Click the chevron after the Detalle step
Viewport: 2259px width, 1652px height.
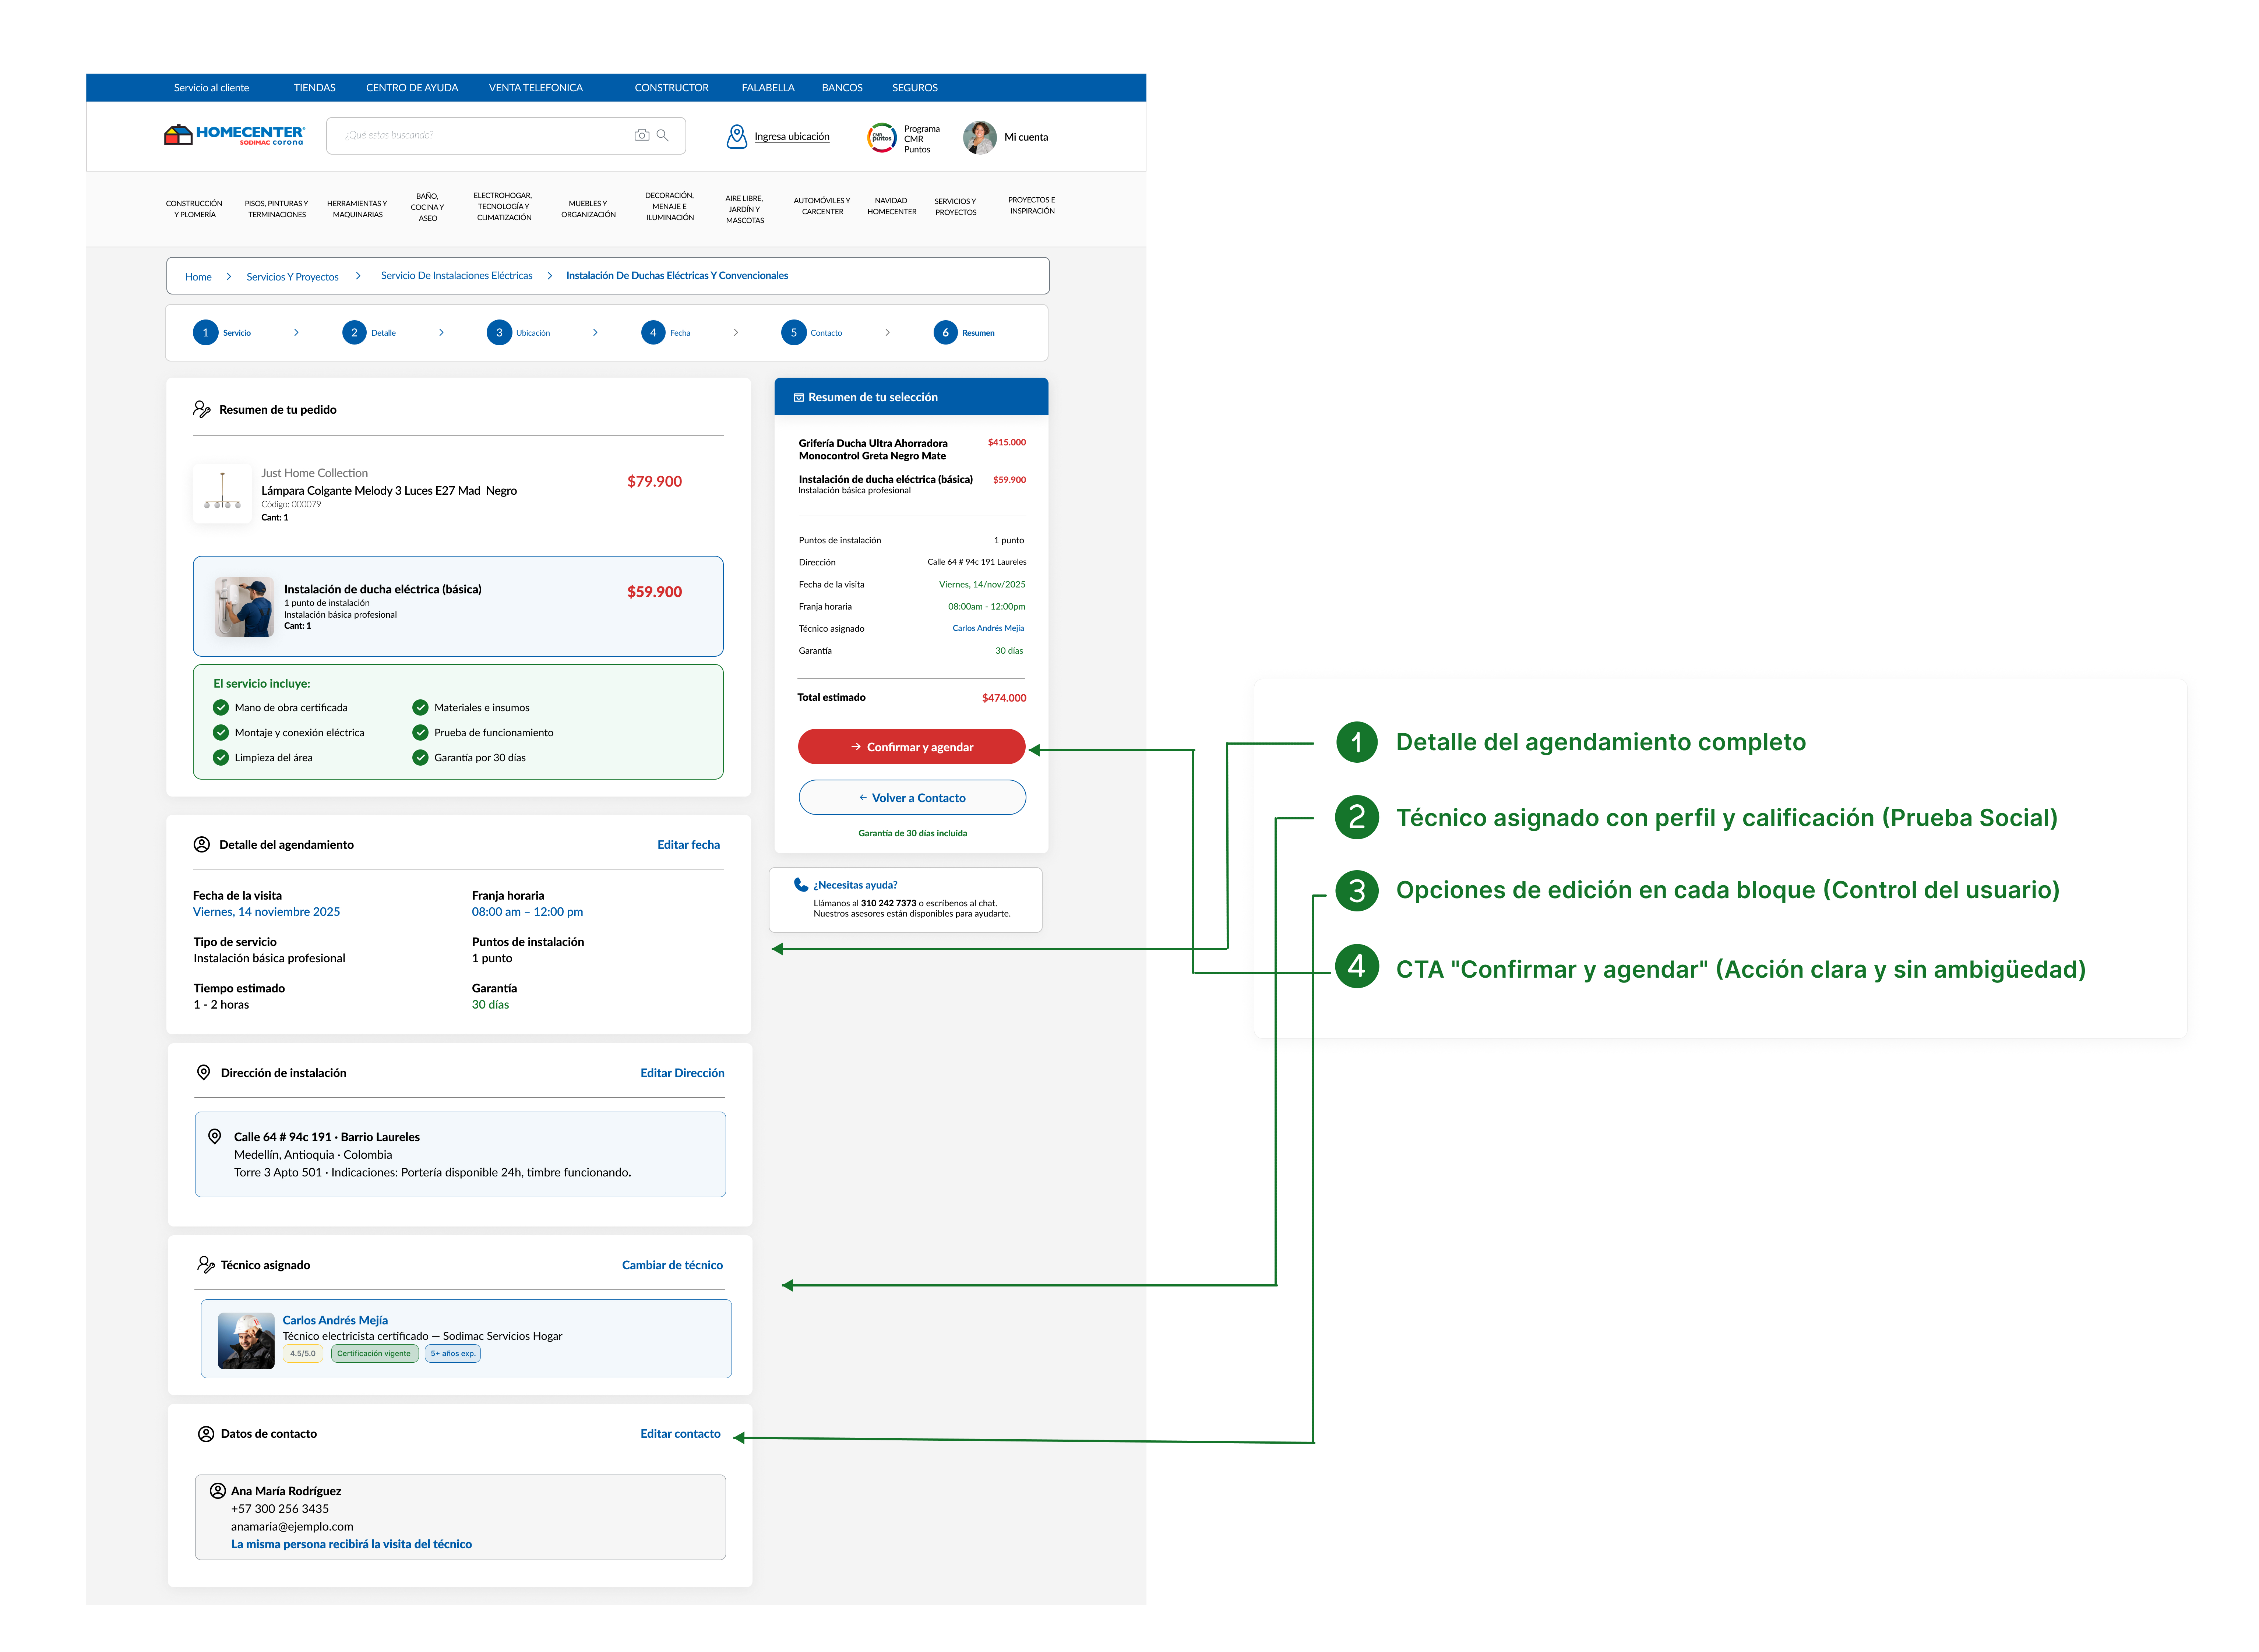pos(441,332)
